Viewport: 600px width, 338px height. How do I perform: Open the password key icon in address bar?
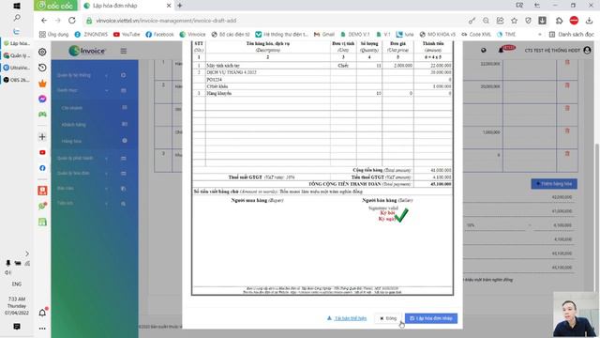472,21
